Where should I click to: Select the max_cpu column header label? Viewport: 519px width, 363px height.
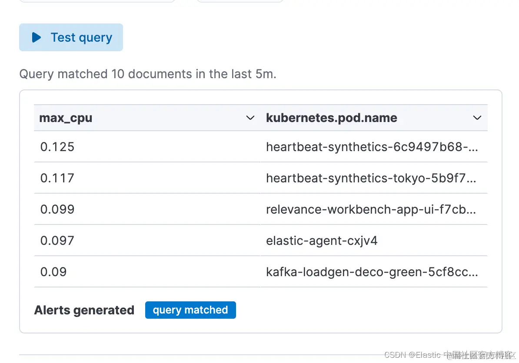[x=66, y=118]
